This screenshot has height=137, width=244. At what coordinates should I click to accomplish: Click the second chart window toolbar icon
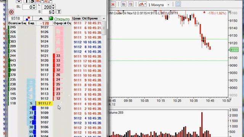tap(130, 4)
